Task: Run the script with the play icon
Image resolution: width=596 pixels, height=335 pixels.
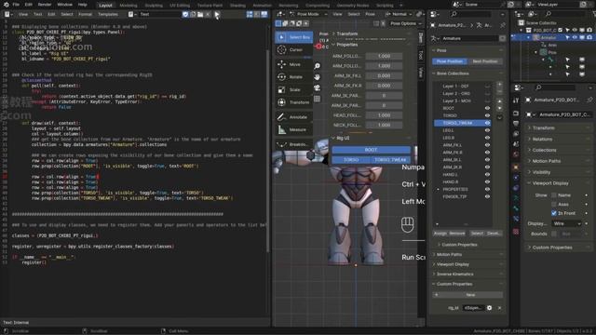Action: [x=217, y=15]
